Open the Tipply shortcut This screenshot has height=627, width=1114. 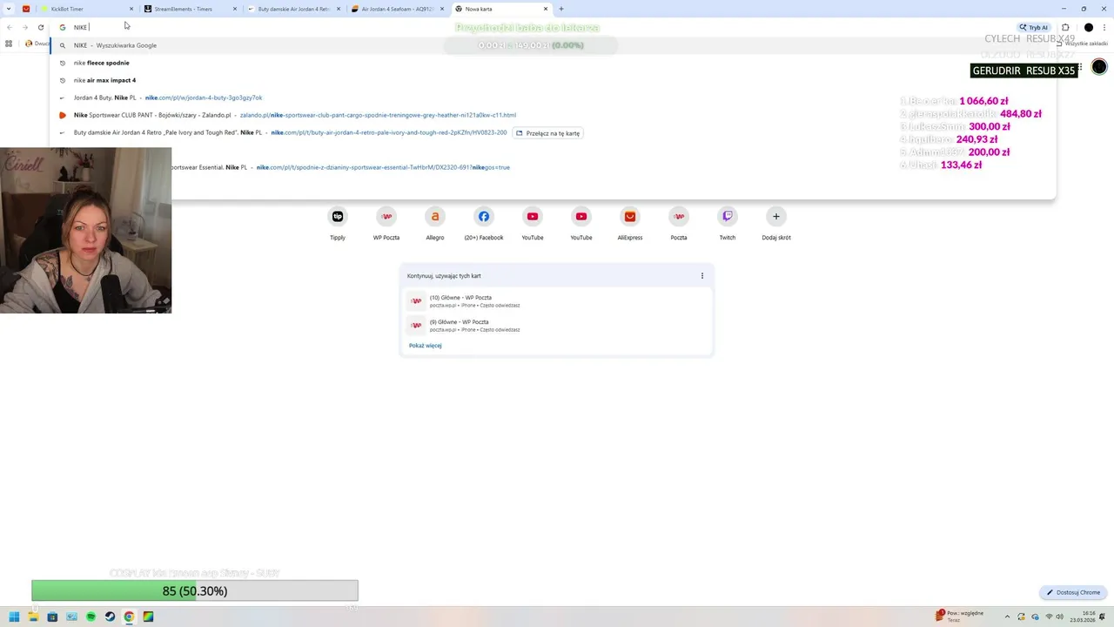click(x=338, y=224)
